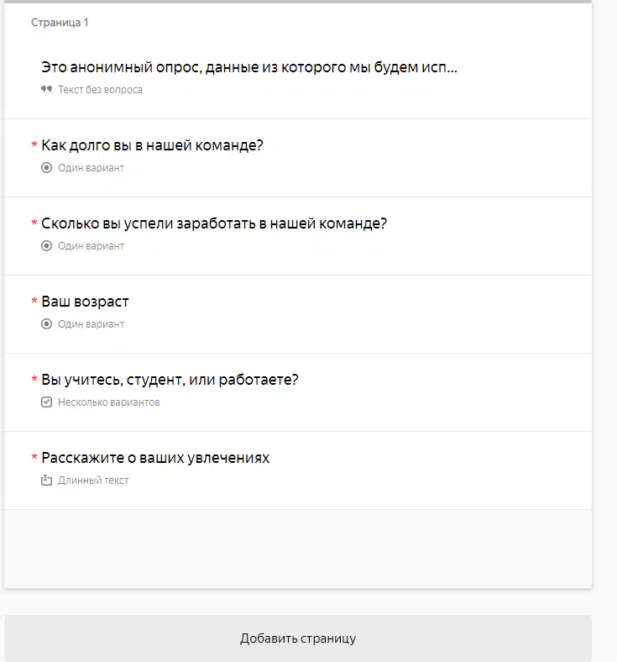
Task: Click the 'Несколько вариантов' type label
Action: [109, 402]
